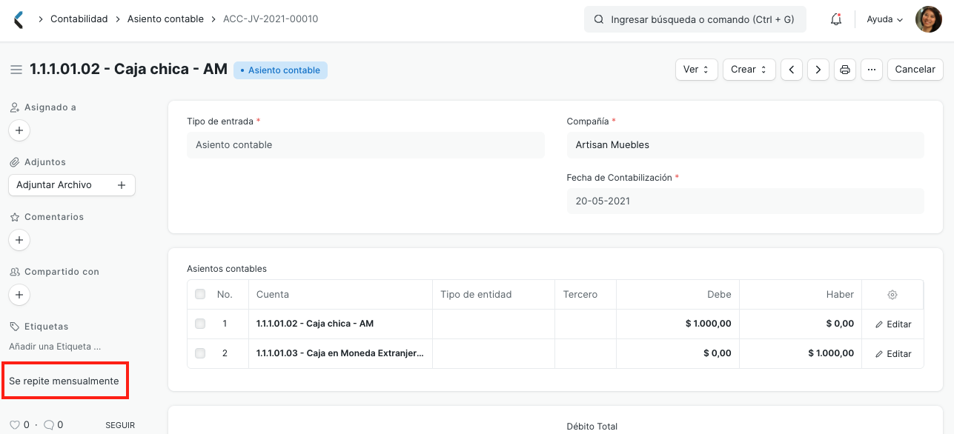Check row 2 Moneda Extranjera checkbox
The image size is (954, 434).
200,353
